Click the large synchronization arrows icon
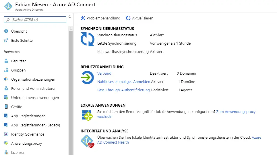Screen dimensions: 277x155 point(88,39)
